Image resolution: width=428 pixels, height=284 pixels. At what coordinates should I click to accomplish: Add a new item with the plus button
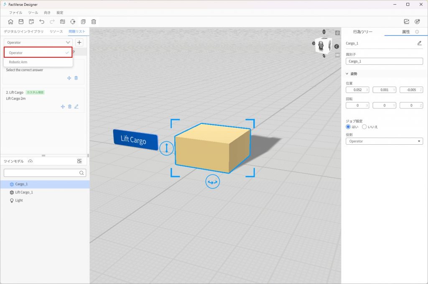coord(79,42)
